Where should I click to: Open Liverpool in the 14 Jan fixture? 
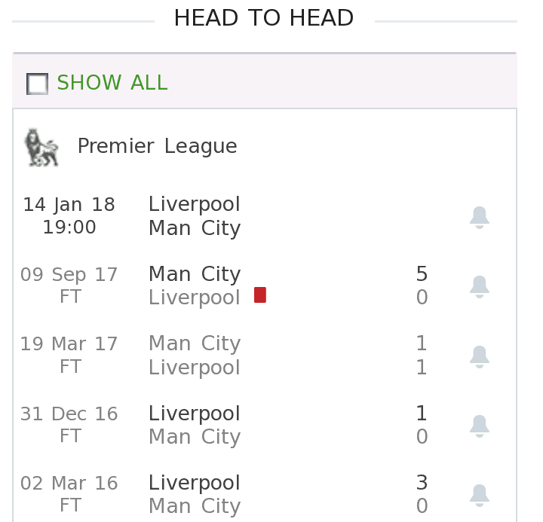tap(195, 204)
